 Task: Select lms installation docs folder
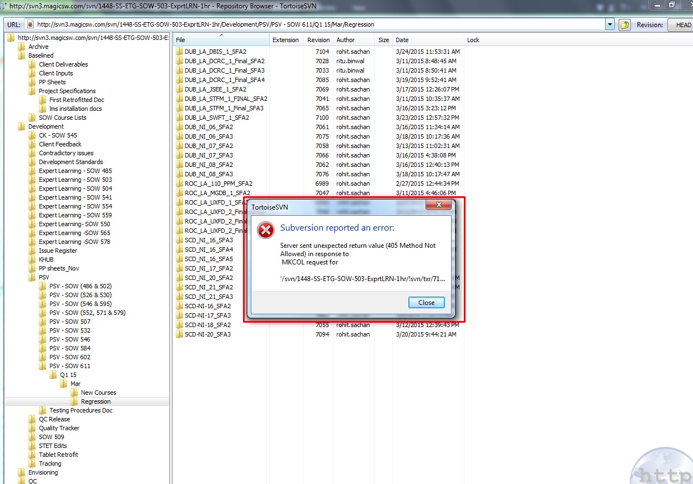(75, 109)
